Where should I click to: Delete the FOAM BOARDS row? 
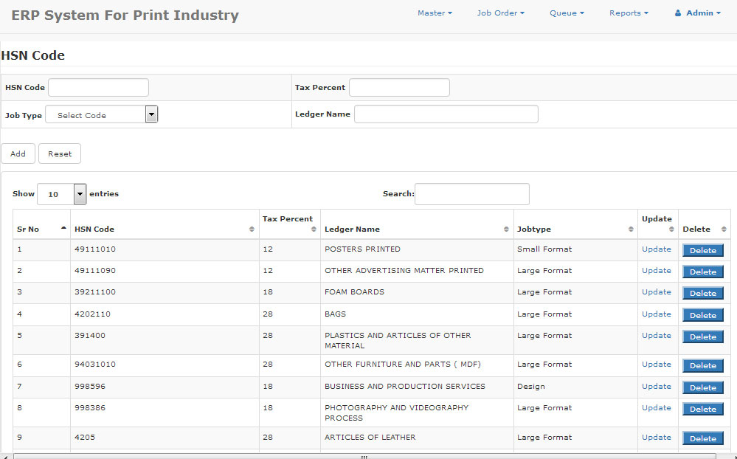tap(702, 294)
